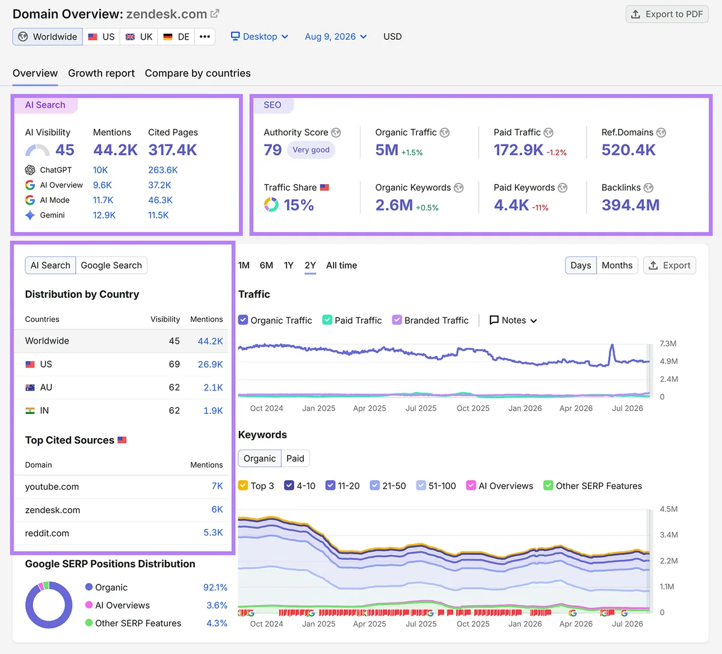
Task: Toggle Top 3 keywords checkbox
Action: coord(243,486)
